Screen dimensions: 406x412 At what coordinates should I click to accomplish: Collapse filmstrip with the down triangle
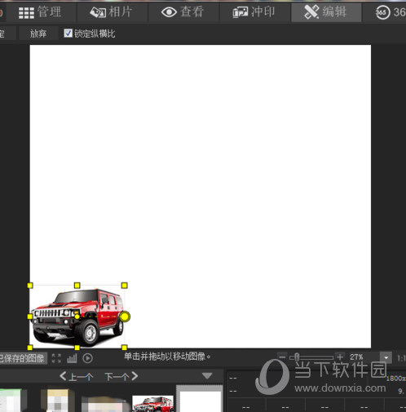click(x=207, y=376)
